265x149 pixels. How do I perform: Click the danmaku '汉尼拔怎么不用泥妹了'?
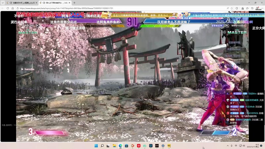coord(174,22)
